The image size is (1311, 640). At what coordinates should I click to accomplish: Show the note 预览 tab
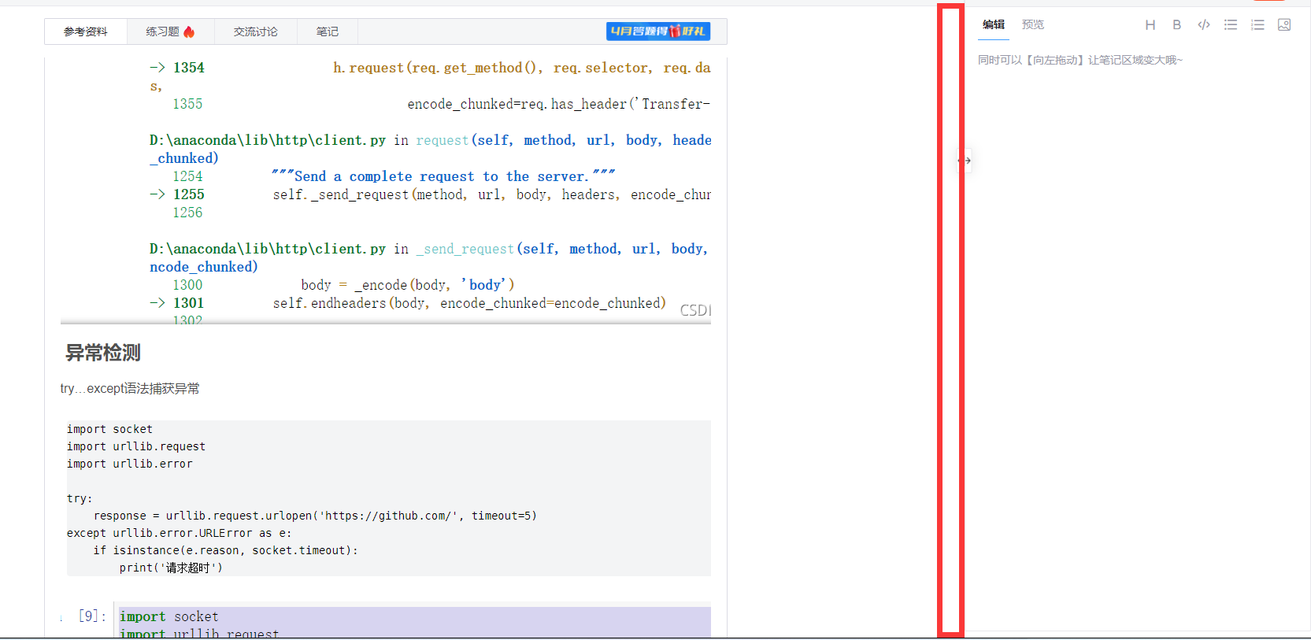(x=1033, y=24)
